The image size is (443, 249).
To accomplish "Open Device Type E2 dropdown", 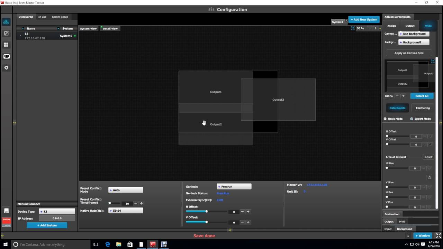I will [57, 211].
